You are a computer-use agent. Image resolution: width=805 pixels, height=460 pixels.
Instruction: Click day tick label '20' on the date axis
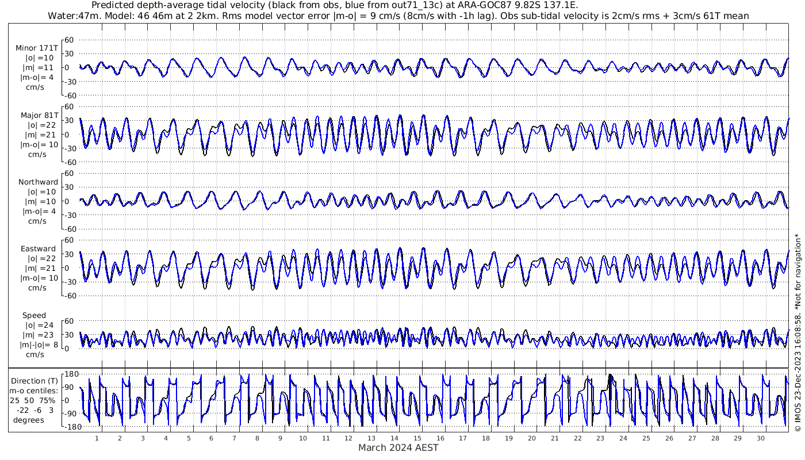click(532, 438)
